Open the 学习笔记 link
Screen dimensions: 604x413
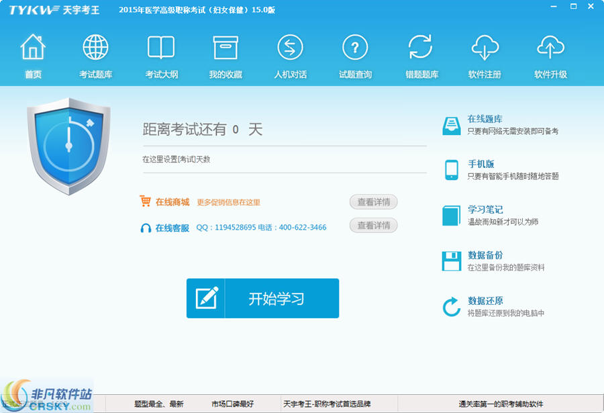(x=485, y=210)
